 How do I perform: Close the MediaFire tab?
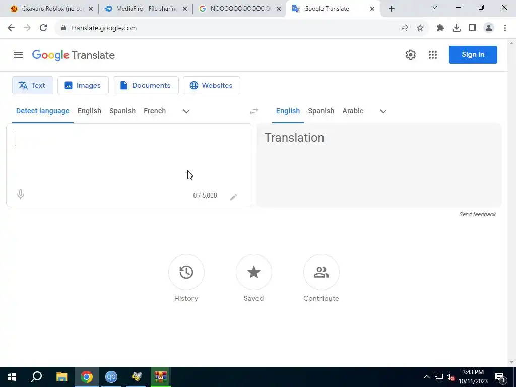(x=185, y=9)
